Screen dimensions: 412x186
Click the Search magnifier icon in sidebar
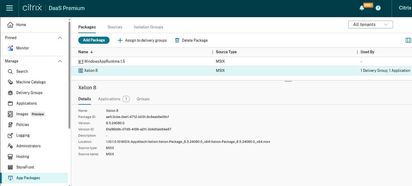point(10,72)
